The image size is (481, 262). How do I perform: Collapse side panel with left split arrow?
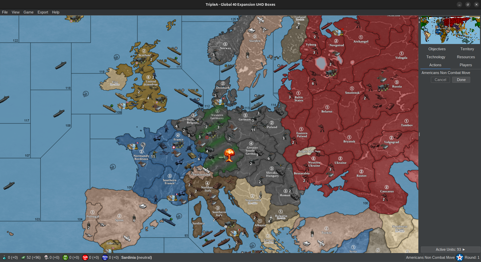[419, 18]
